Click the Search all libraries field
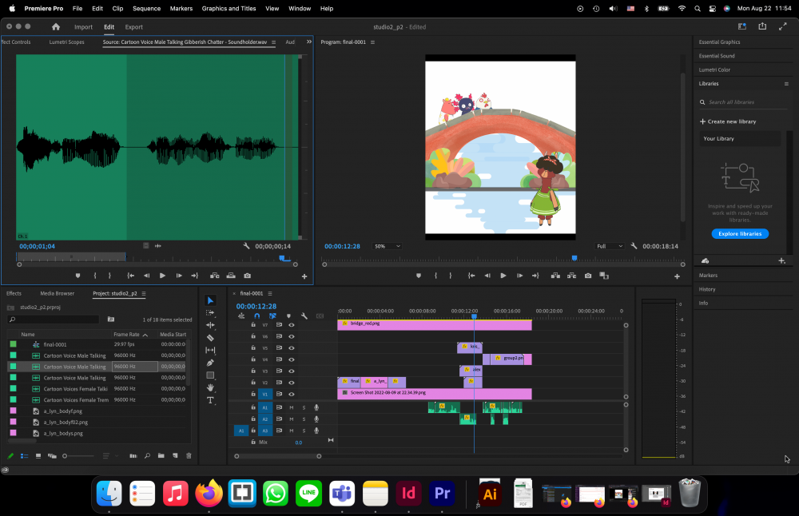Image resolution: width=799 pixels, height=516 pixels. (x=743, y=102)
